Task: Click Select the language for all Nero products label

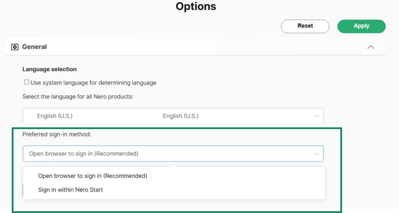Action: 78,97
